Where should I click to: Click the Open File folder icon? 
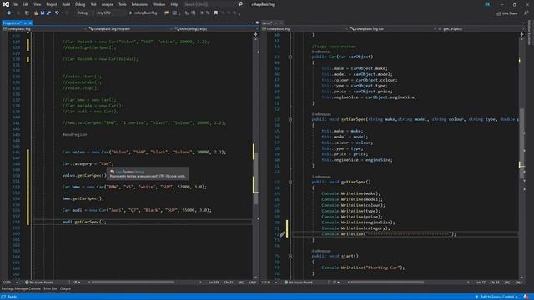tap(36, 13)
